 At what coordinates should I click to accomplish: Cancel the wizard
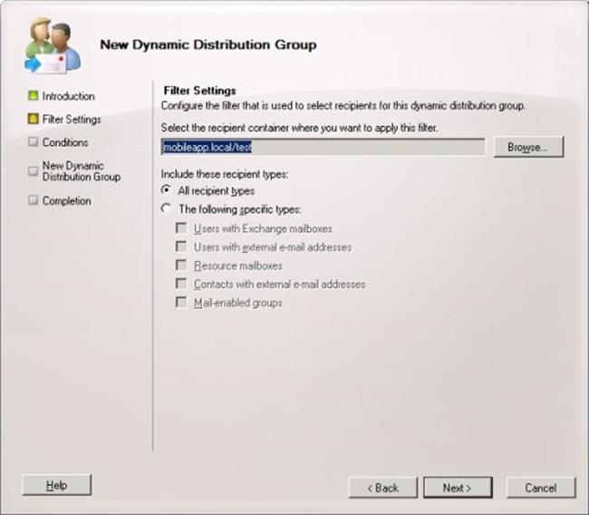[x=541, y=488]
